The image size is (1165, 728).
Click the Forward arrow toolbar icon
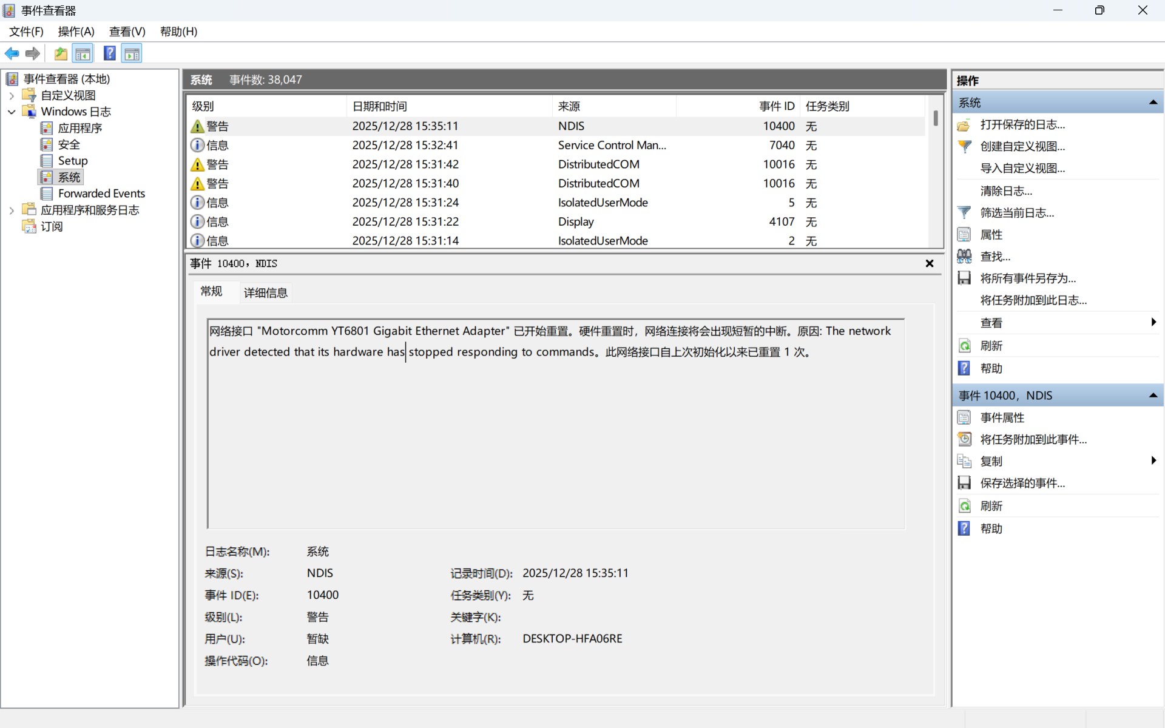[x=33, y=53]
